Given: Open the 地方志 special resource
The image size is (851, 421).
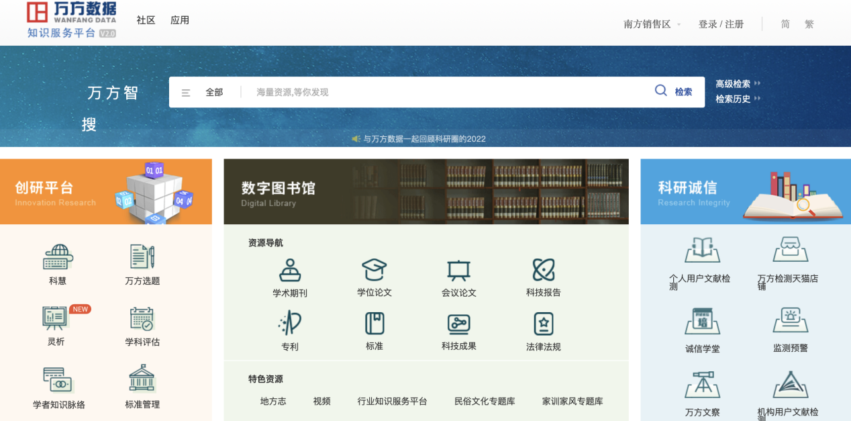Looking at the screenshot, I should 273,401.
